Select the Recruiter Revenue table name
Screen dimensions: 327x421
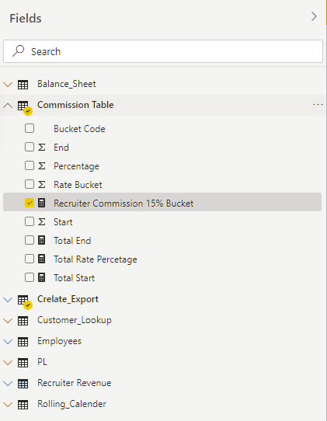pyautogui.click(x=74, y=383)
